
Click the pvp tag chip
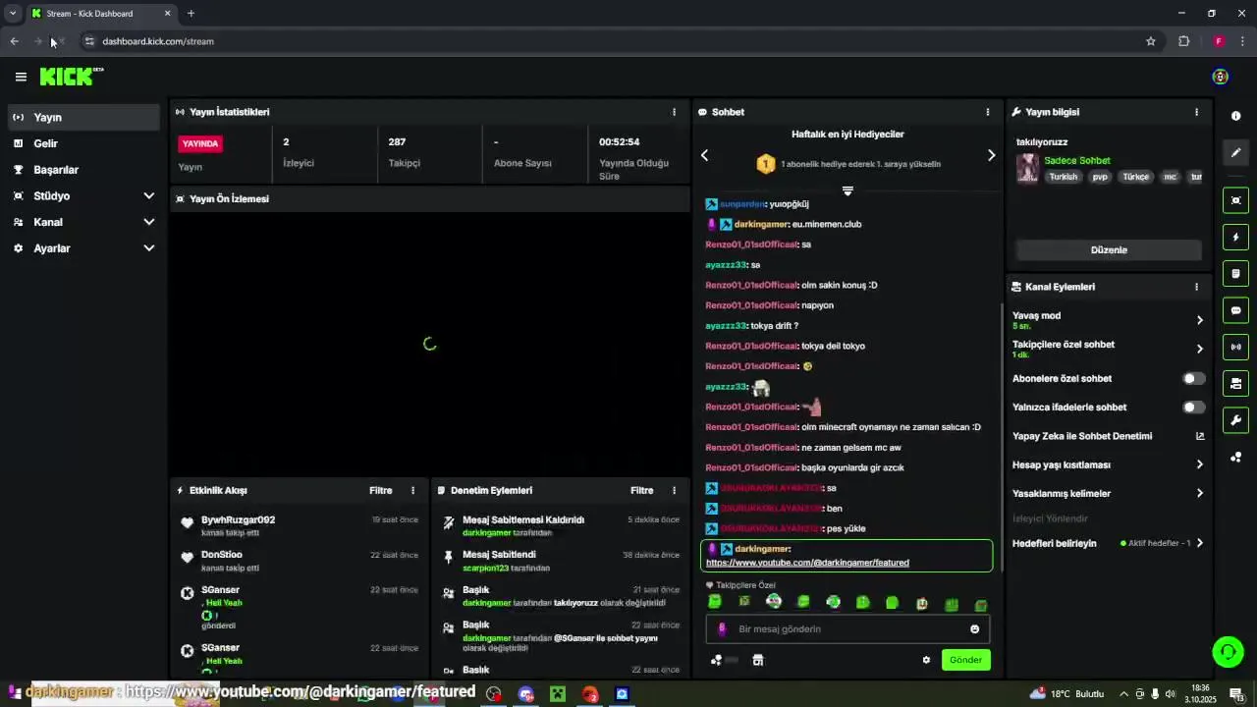(1100, 177)
